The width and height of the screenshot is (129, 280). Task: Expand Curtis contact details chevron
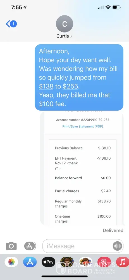(x=71, y=36)
